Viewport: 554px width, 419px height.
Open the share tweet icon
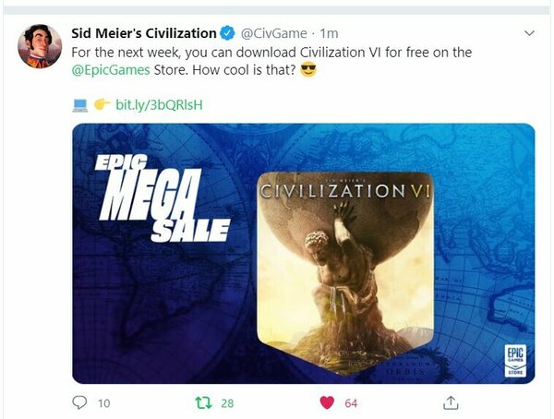(451, 402)
